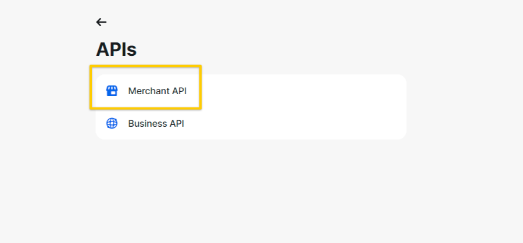Click empty right side of Business API row
The image size is (523, 243).
coord(300,123)
